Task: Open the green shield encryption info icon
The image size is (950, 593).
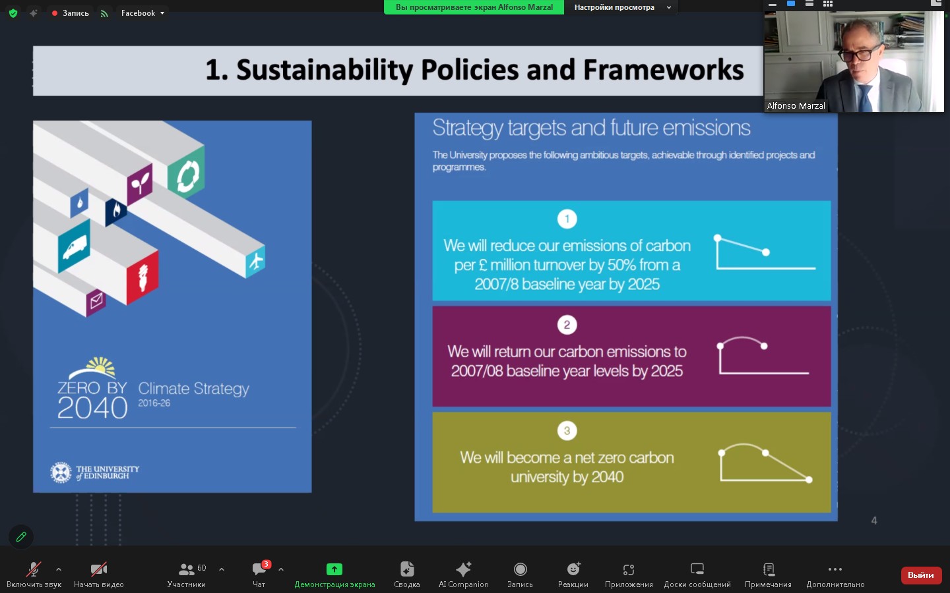Action: pos(13,13)
